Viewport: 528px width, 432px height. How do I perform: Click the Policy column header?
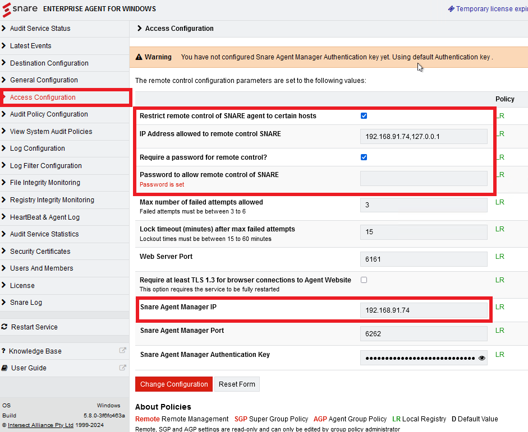pyautogui.click(x=505, y=99)
